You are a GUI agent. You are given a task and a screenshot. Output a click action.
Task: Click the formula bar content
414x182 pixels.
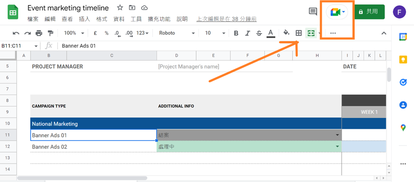tap(79, 46)
